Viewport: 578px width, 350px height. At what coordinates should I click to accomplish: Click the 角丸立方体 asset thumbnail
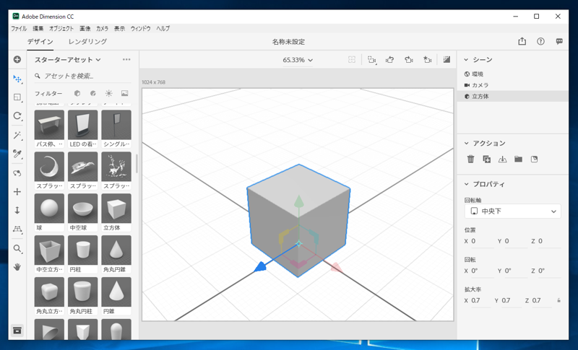pos(49,292)
